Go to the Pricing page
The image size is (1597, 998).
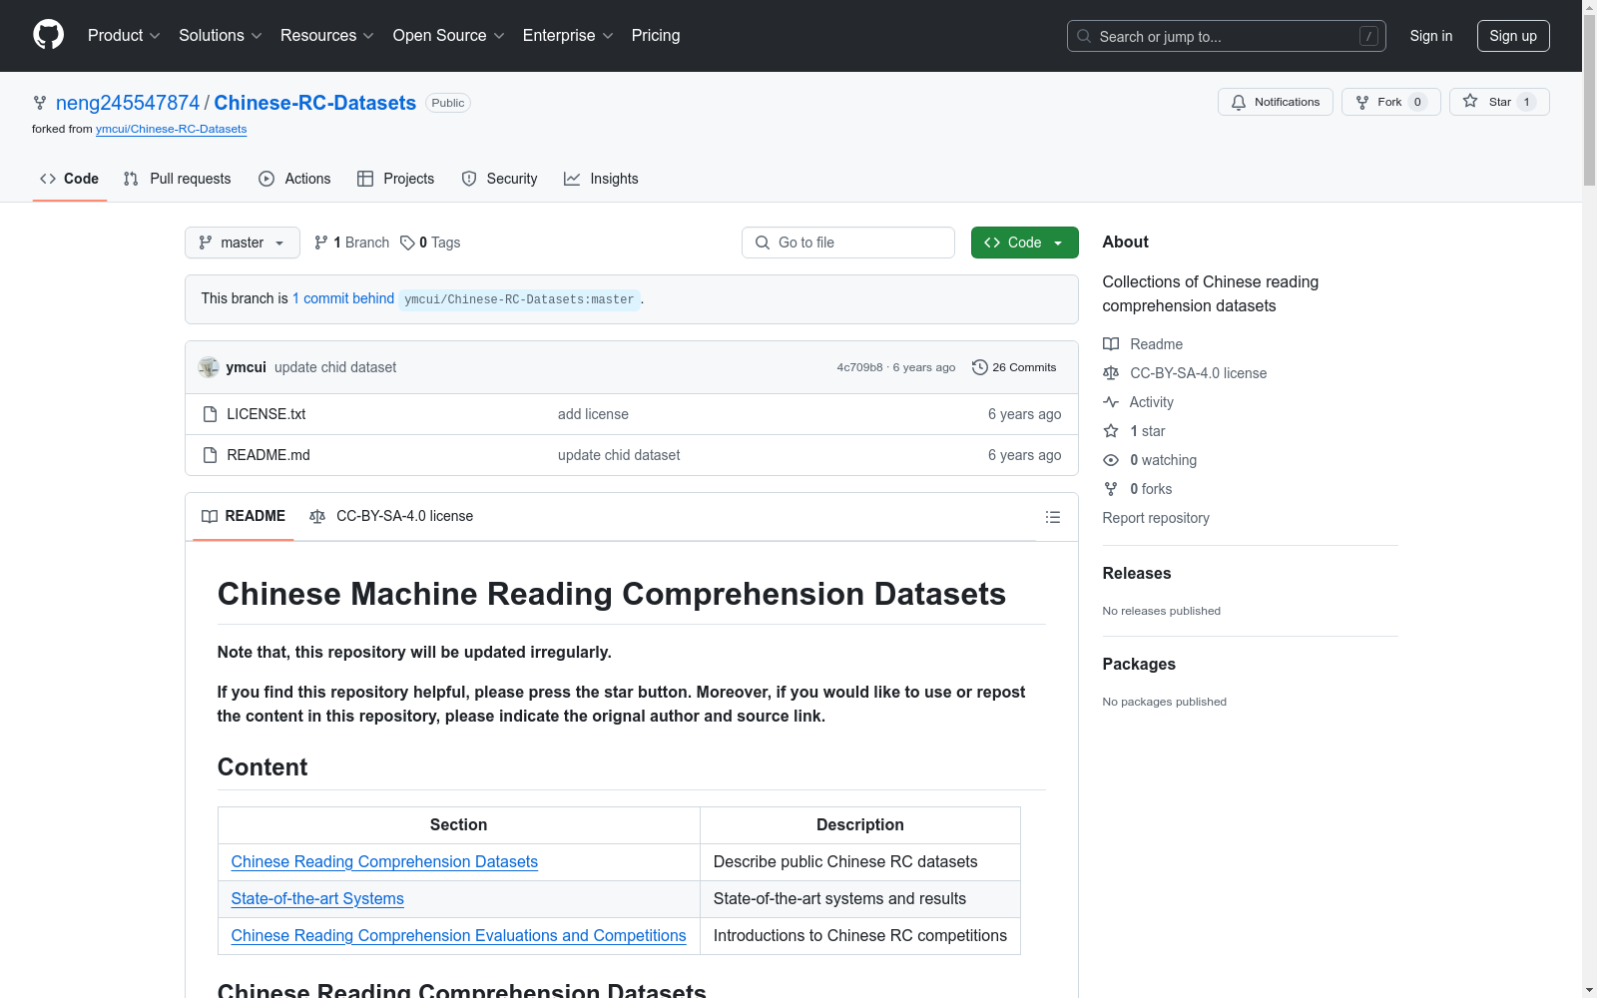(656, 36)
